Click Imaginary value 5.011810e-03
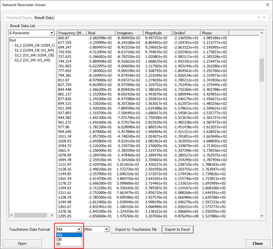 click(x=128, y=165)
